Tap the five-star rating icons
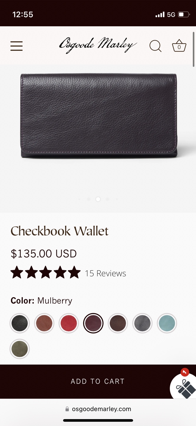 [45, 272]
